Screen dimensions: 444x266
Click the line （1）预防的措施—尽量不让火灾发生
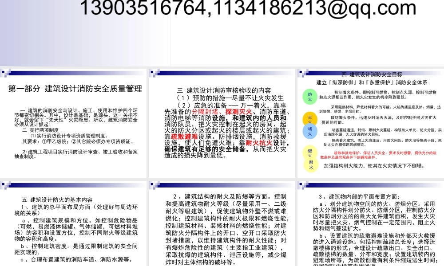[x=230, y=98]
